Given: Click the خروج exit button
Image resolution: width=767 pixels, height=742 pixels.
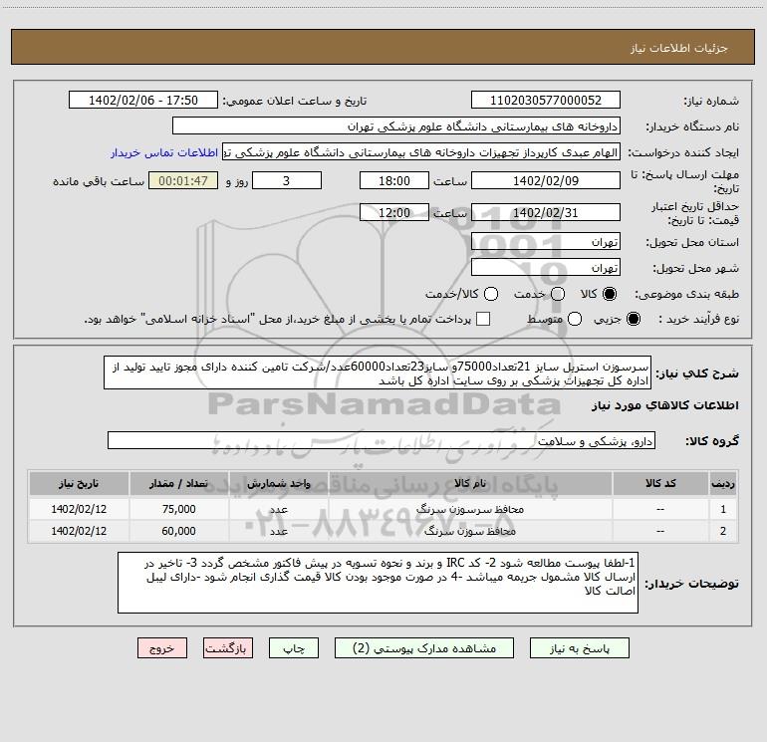Looking at the screenshot, I should [x=162, y=648].
